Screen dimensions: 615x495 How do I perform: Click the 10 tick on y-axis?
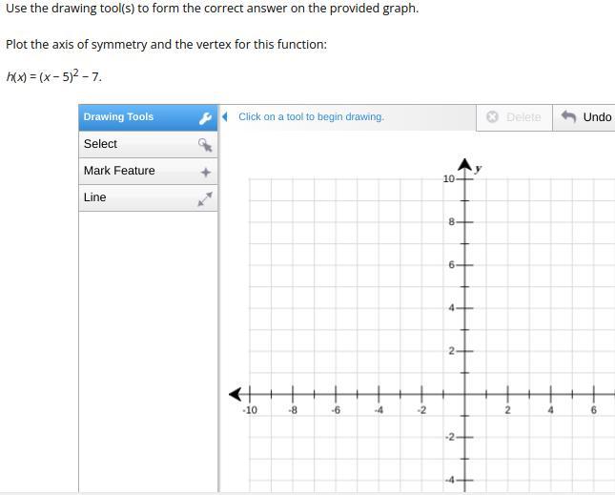point(464,178)
